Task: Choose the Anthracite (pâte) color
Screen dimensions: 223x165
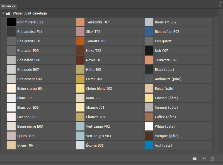Action: tap(149, 79)
